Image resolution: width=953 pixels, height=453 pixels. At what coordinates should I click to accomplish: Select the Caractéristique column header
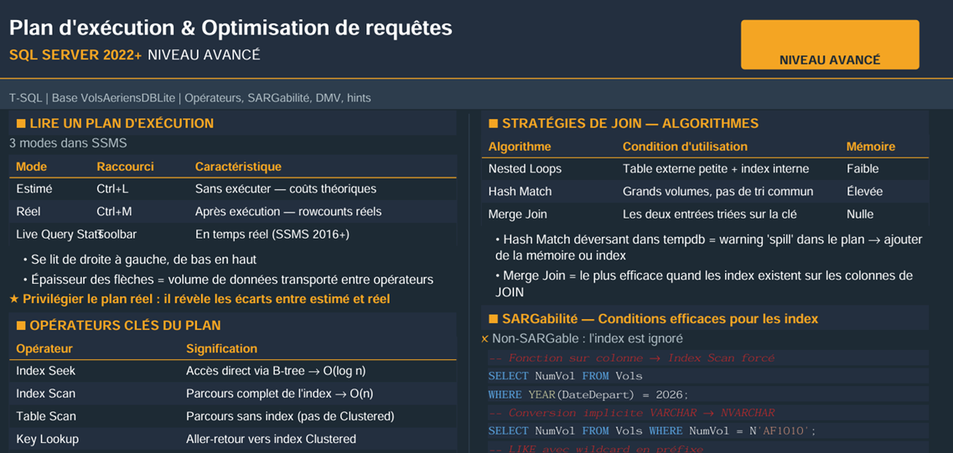(x=238, y=167)
